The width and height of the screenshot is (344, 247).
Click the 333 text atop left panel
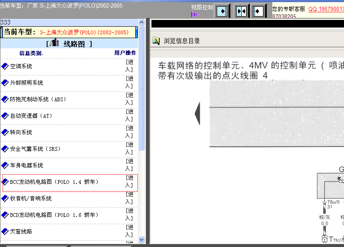coord(6,22)
